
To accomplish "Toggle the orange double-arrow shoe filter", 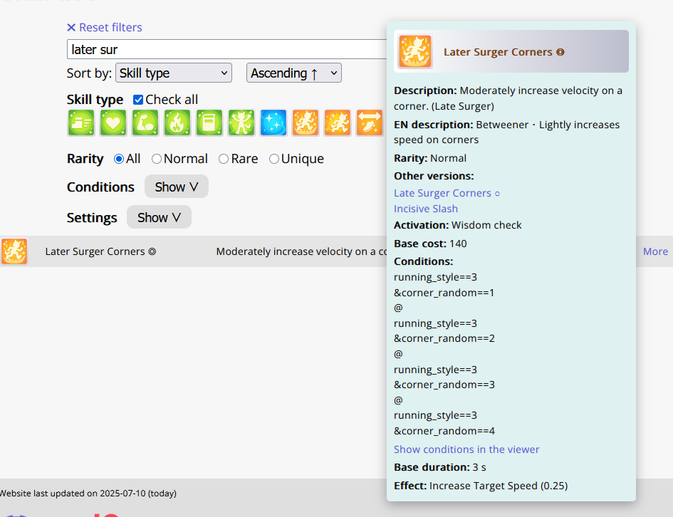I will click(369, 122).
